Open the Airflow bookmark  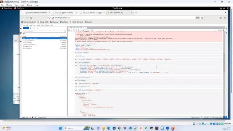click(x=64, y=22)
